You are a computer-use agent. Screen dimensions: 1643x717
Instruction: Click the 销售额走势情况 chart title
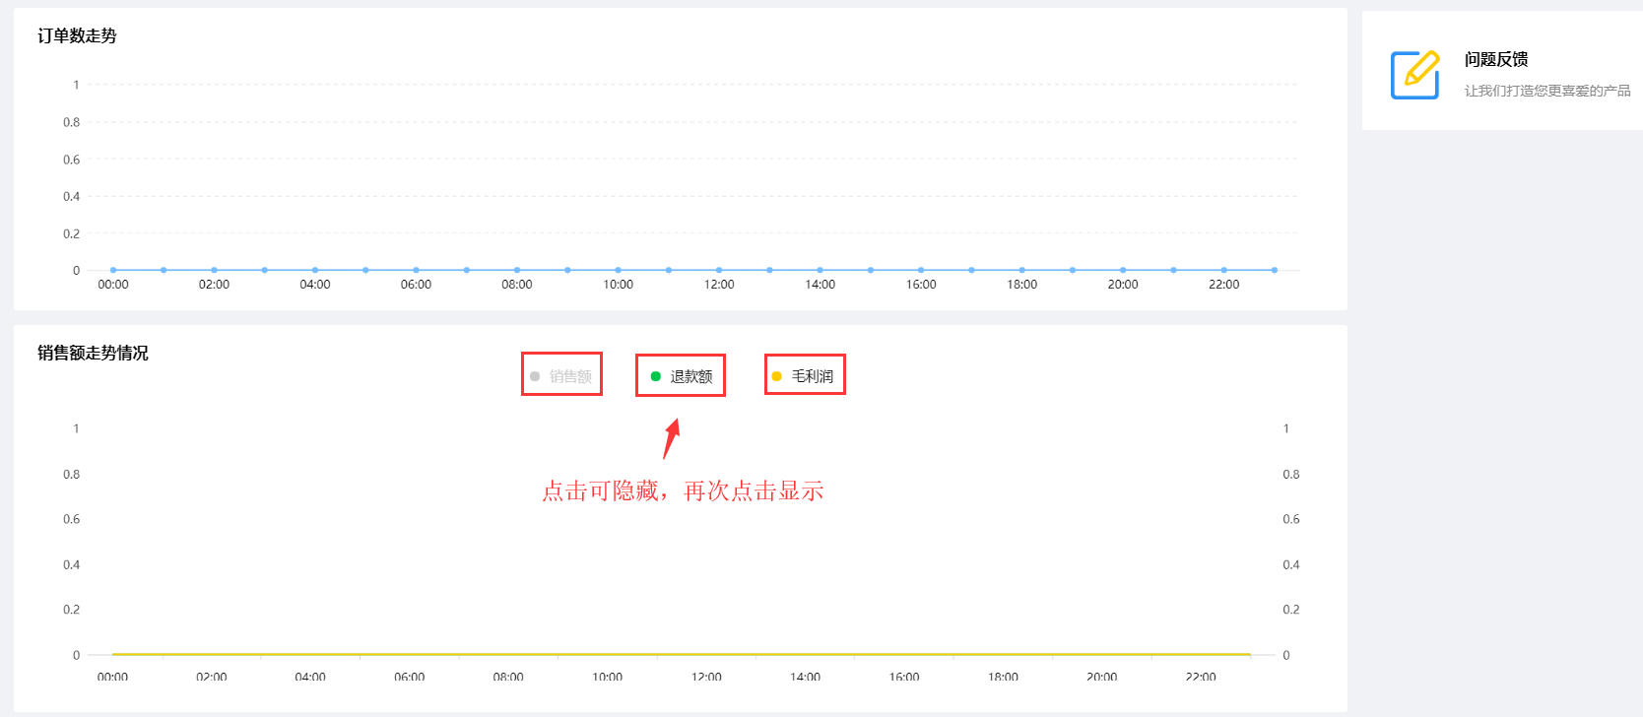(93, 353)
